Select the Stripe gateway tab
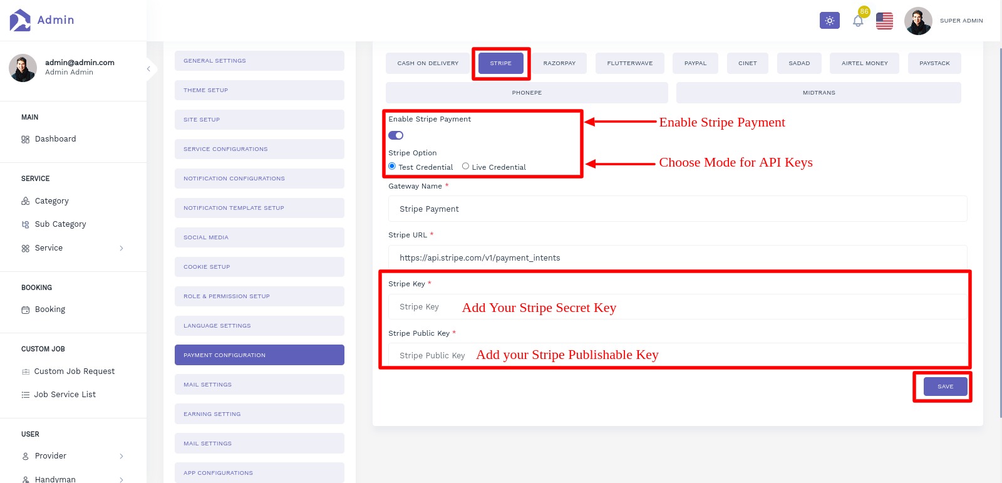 (501, 63)
